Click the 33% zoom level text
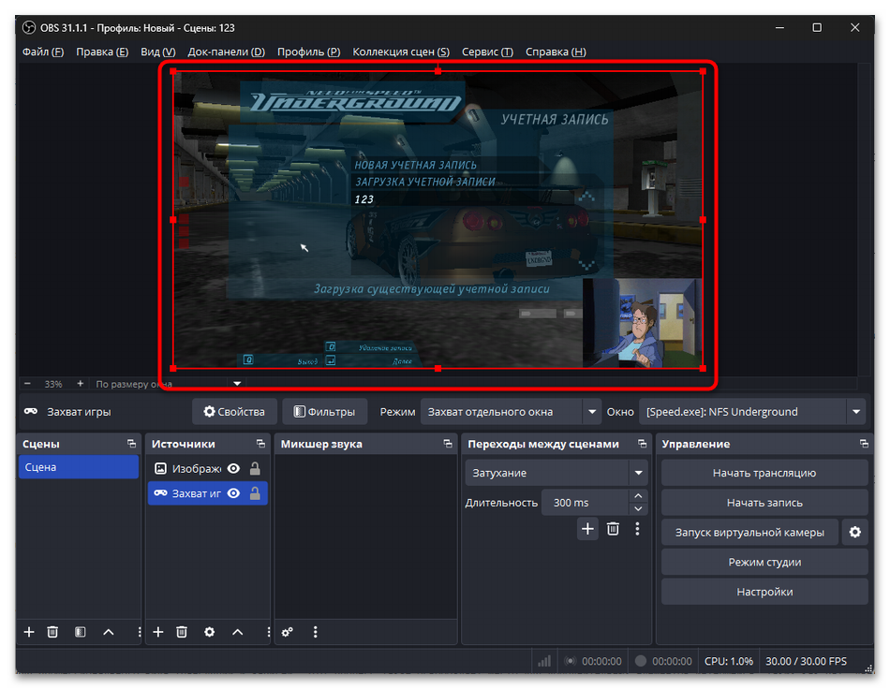Image resolution: width=890 pixels, height=689 pixels. point(53,384)
